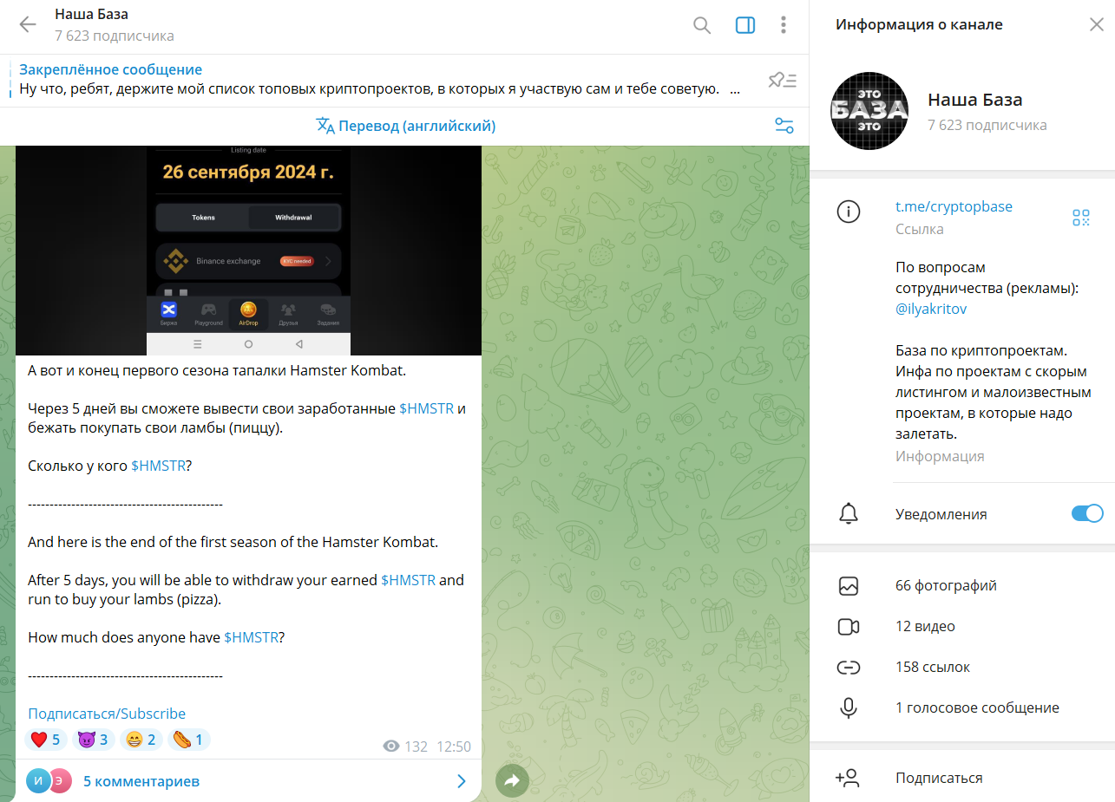Add the heart reaction with 5
Viewport: 1115px width, 802px height.
coord(46,740)
